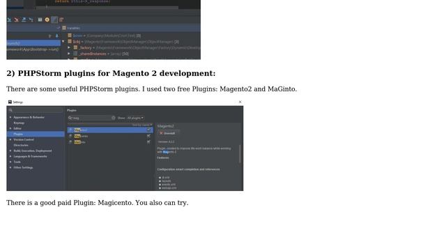Expand Build, Execution, Deployment settings
This screenshot has height=251, width=446.
pos(10,151)
